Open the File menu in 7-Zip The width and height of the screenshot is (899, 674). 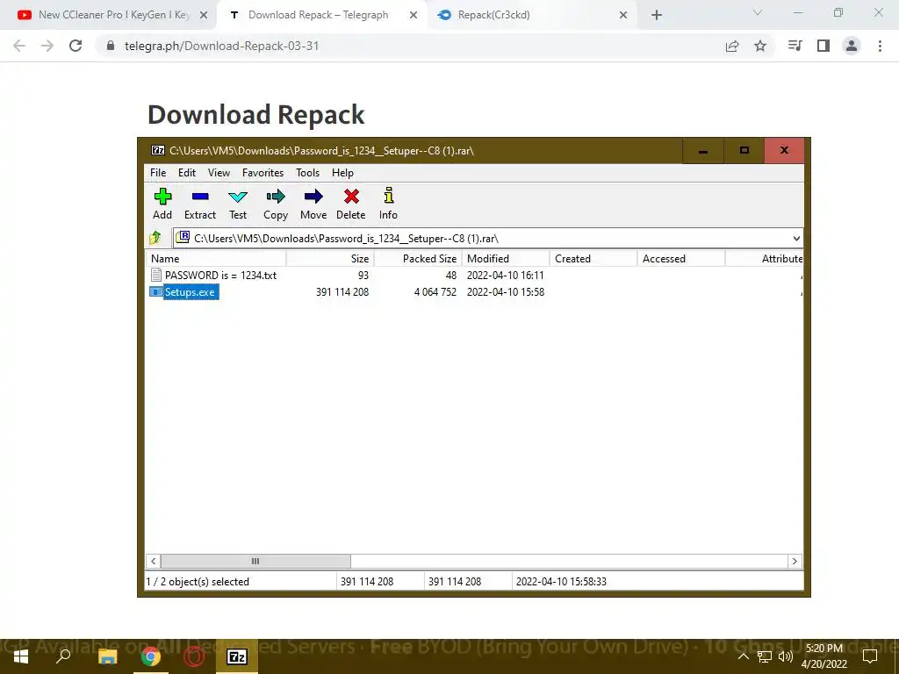pos(158,173)
